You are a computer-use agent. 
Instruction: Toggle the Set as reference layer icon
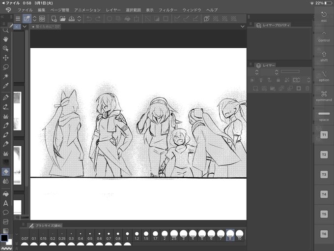coord(261,80)
